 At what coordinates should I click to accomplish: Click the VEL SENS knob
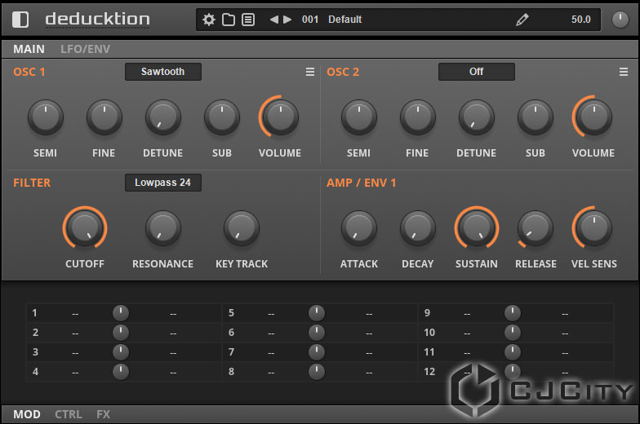(593, 228)
